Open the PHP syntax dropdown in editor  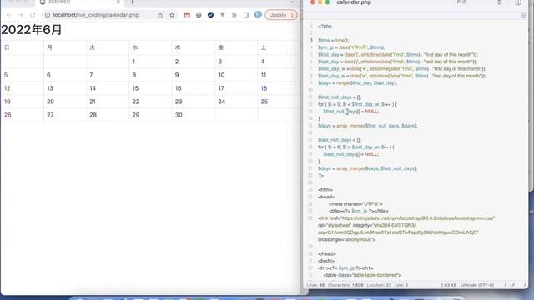pos(478,2)
